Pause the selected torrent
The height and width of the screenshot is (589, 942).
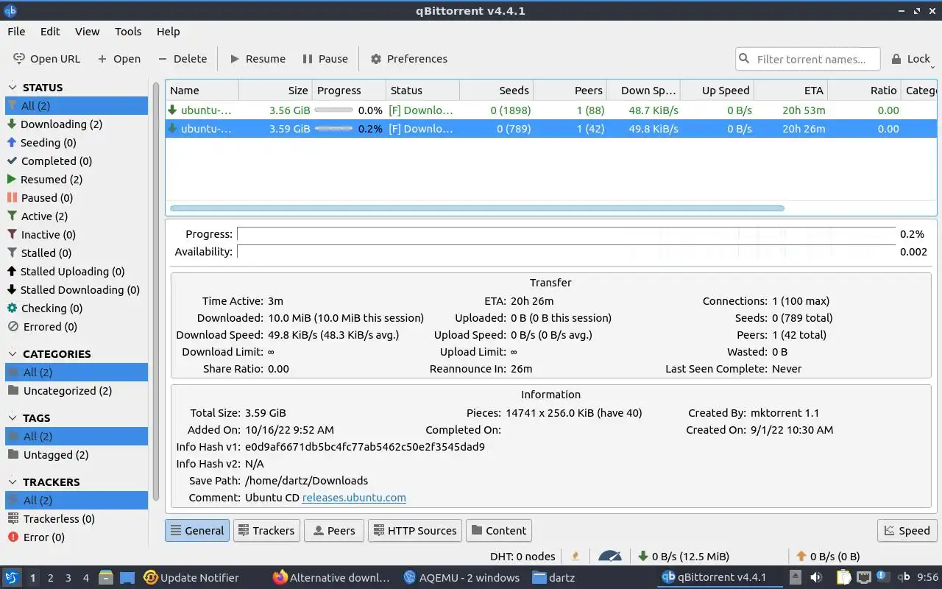pyautogui.click(x=325, y=59)
